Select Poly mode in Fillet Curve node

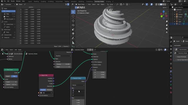[x=14, y=76]
